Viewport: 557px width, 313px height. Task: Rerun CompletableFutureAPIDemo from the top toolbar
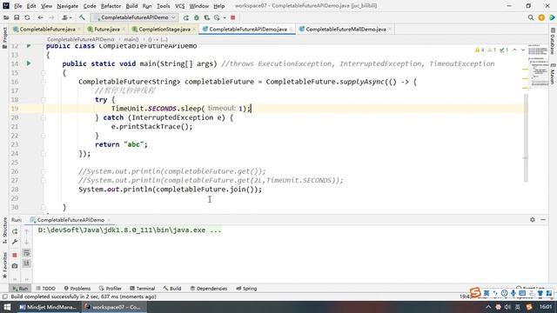click(185, 17)
